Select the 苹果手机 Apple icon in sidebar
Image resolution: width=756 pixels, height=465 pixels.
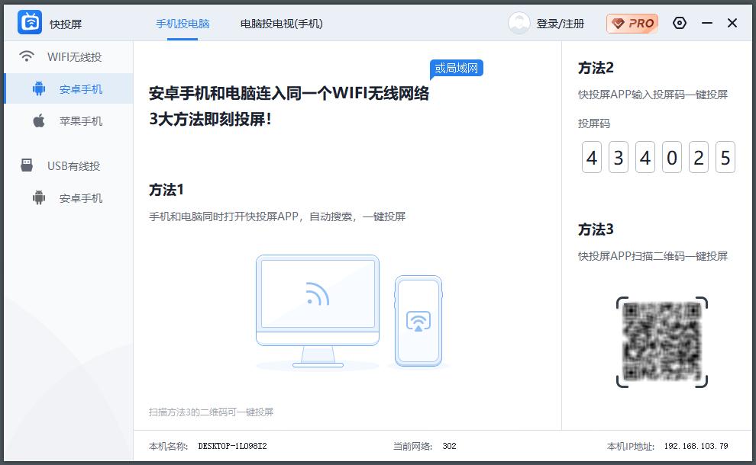40,120
